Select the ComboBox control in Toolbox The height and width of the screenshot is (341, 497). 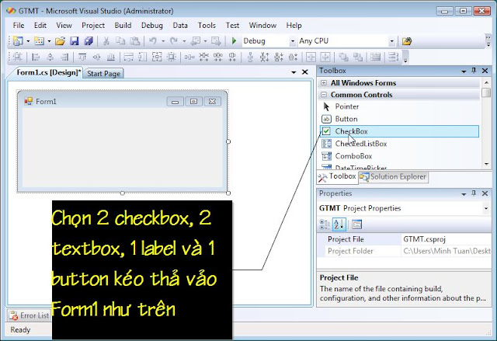(x=399, y=156)
